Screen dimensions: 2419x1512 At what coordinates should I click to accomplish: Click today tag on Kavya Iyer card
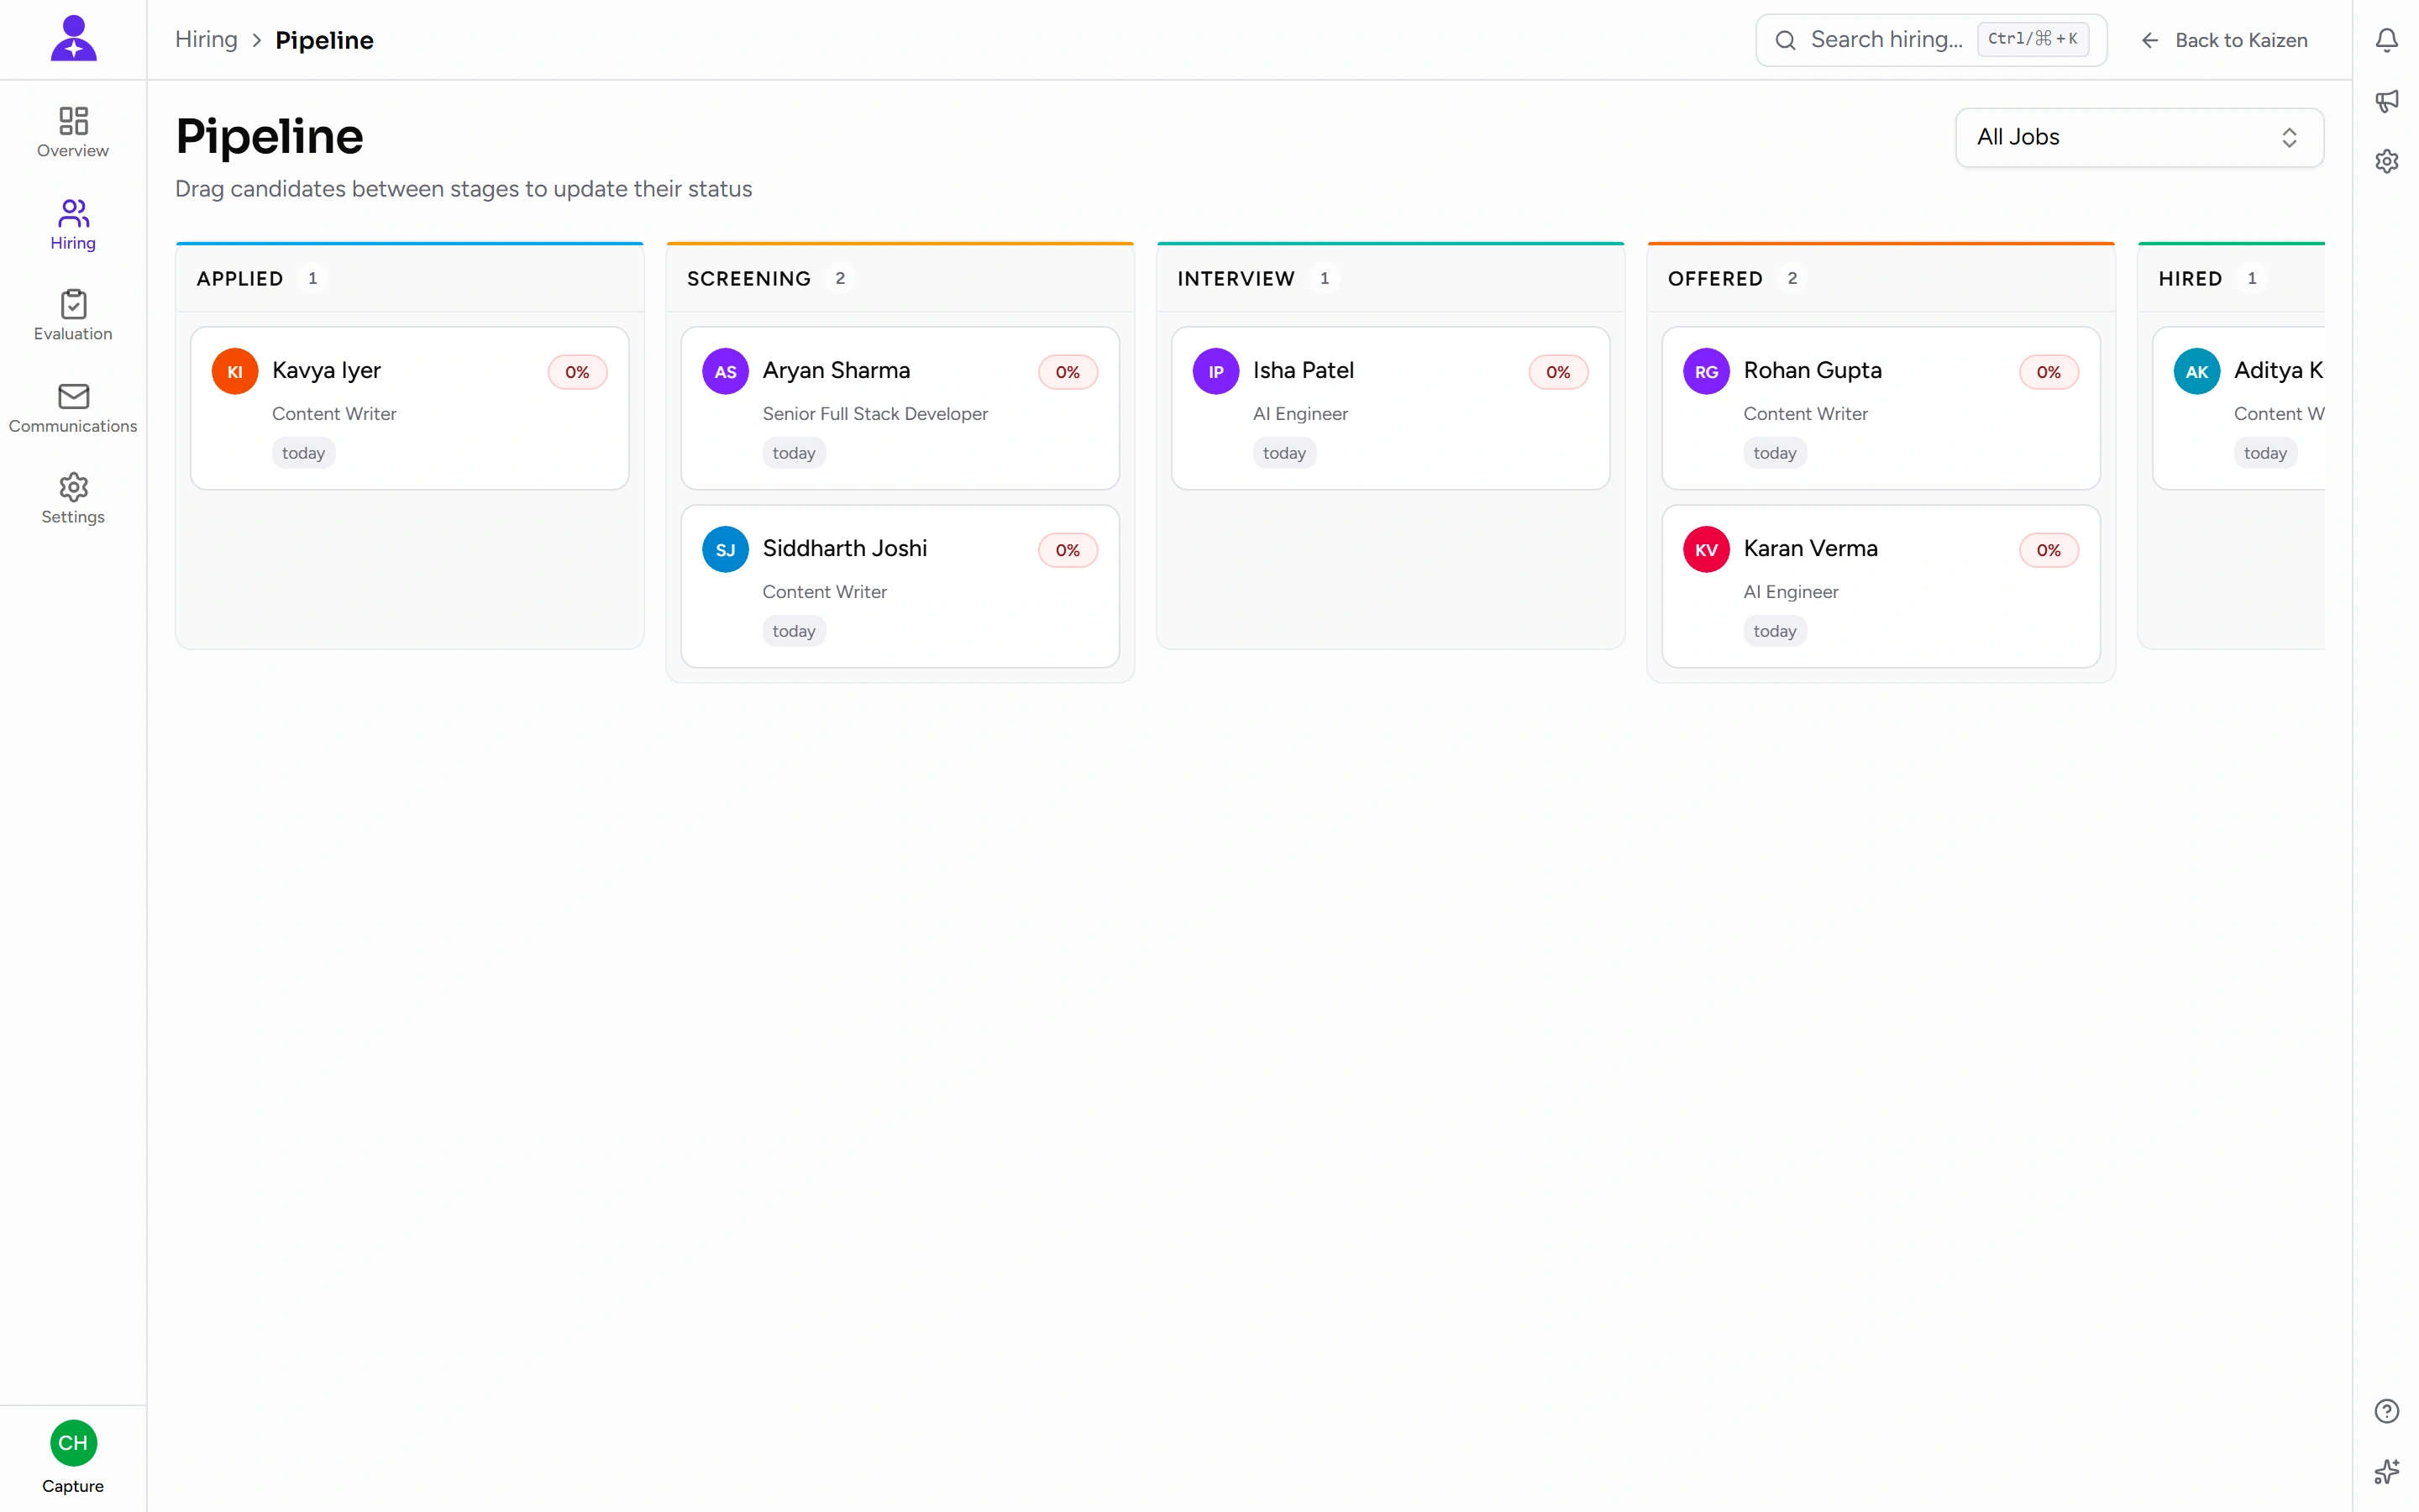303,453
